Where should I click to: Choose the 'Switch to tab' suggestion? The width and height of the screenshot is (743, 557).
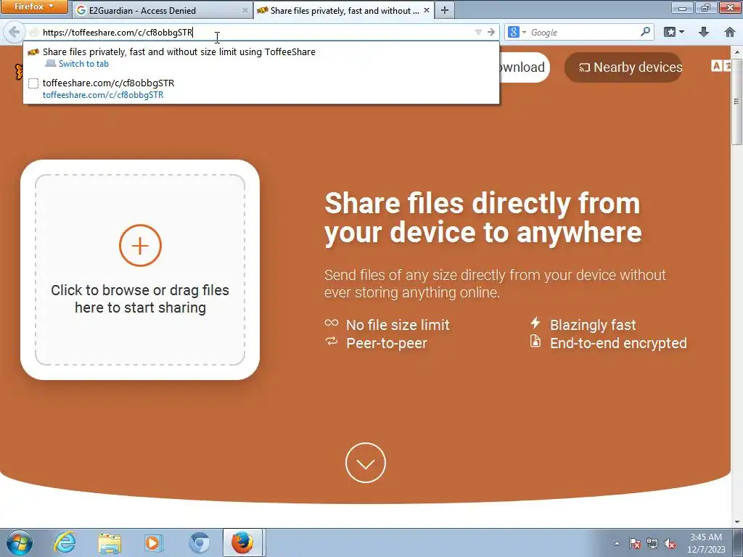(83, 64)
